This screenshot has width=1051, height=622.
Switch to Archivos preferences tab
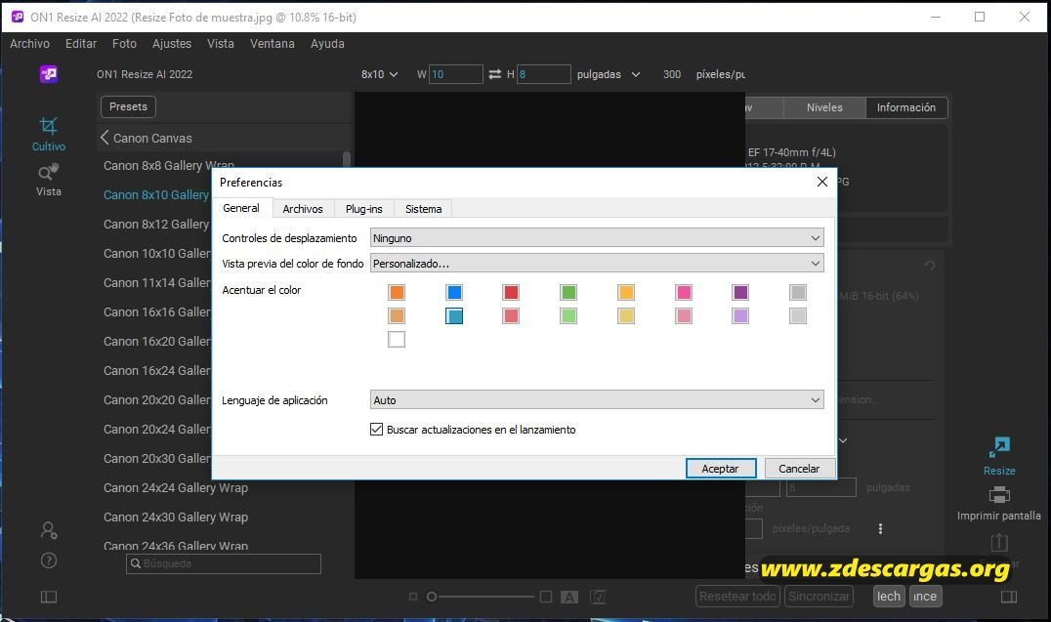click(303, 209)
